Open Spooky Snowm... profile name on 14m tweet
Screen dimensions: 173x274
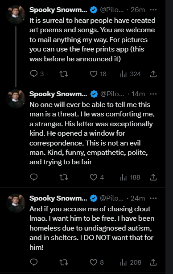coord(58,94)
